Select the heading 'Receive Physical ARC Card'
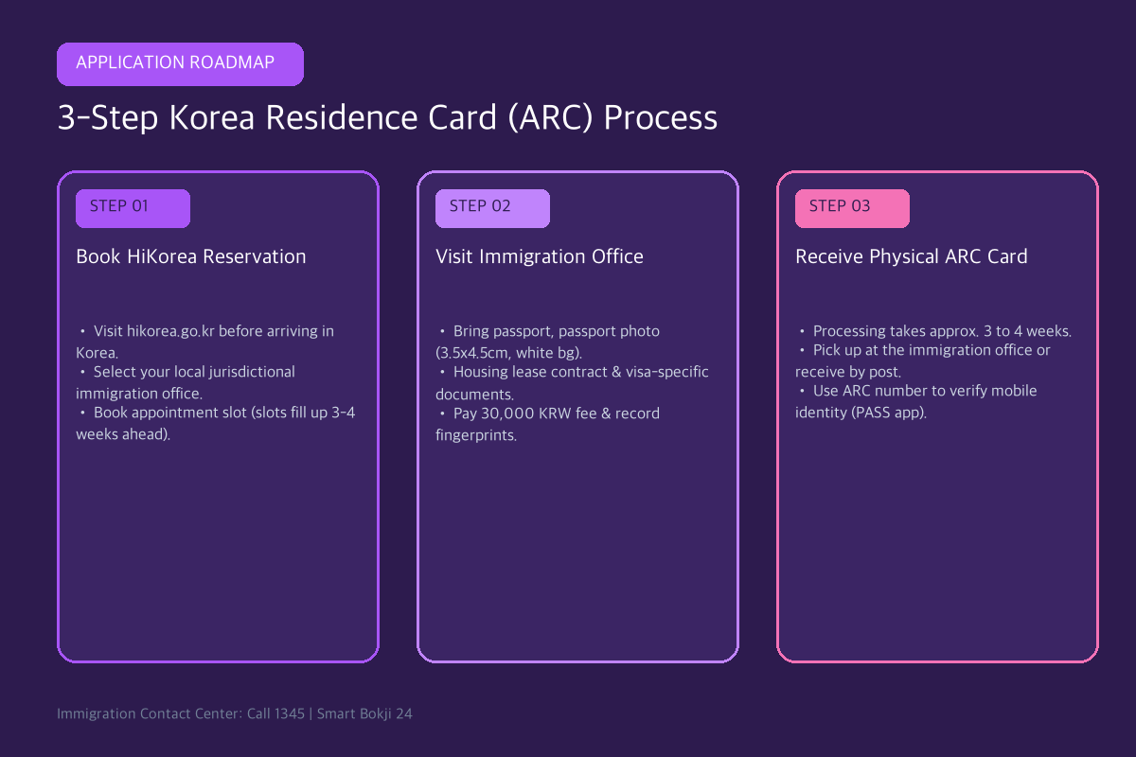The width and height of the screenshot is (1136, 757). pos(912,256)
